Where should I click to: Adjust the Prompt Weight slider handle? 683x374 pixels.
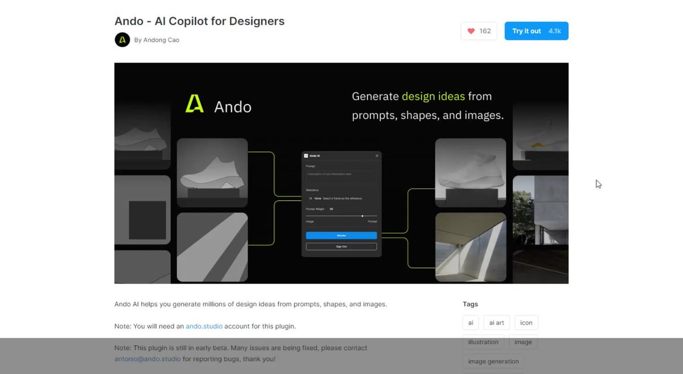point(362,216)
